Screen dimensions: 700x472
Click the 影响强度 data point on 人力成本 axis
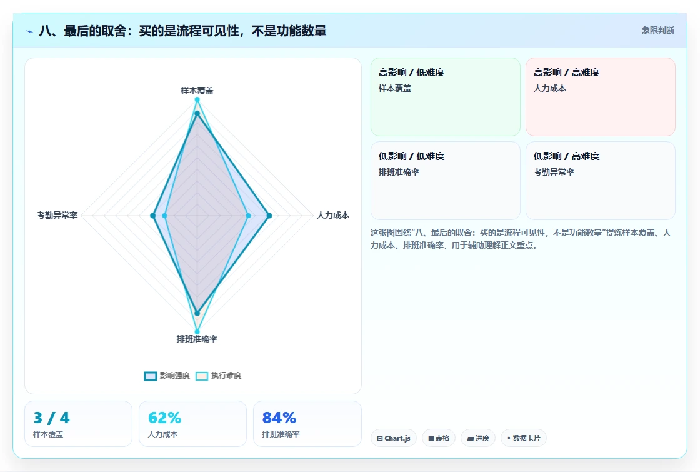click(x=269, y=216)
